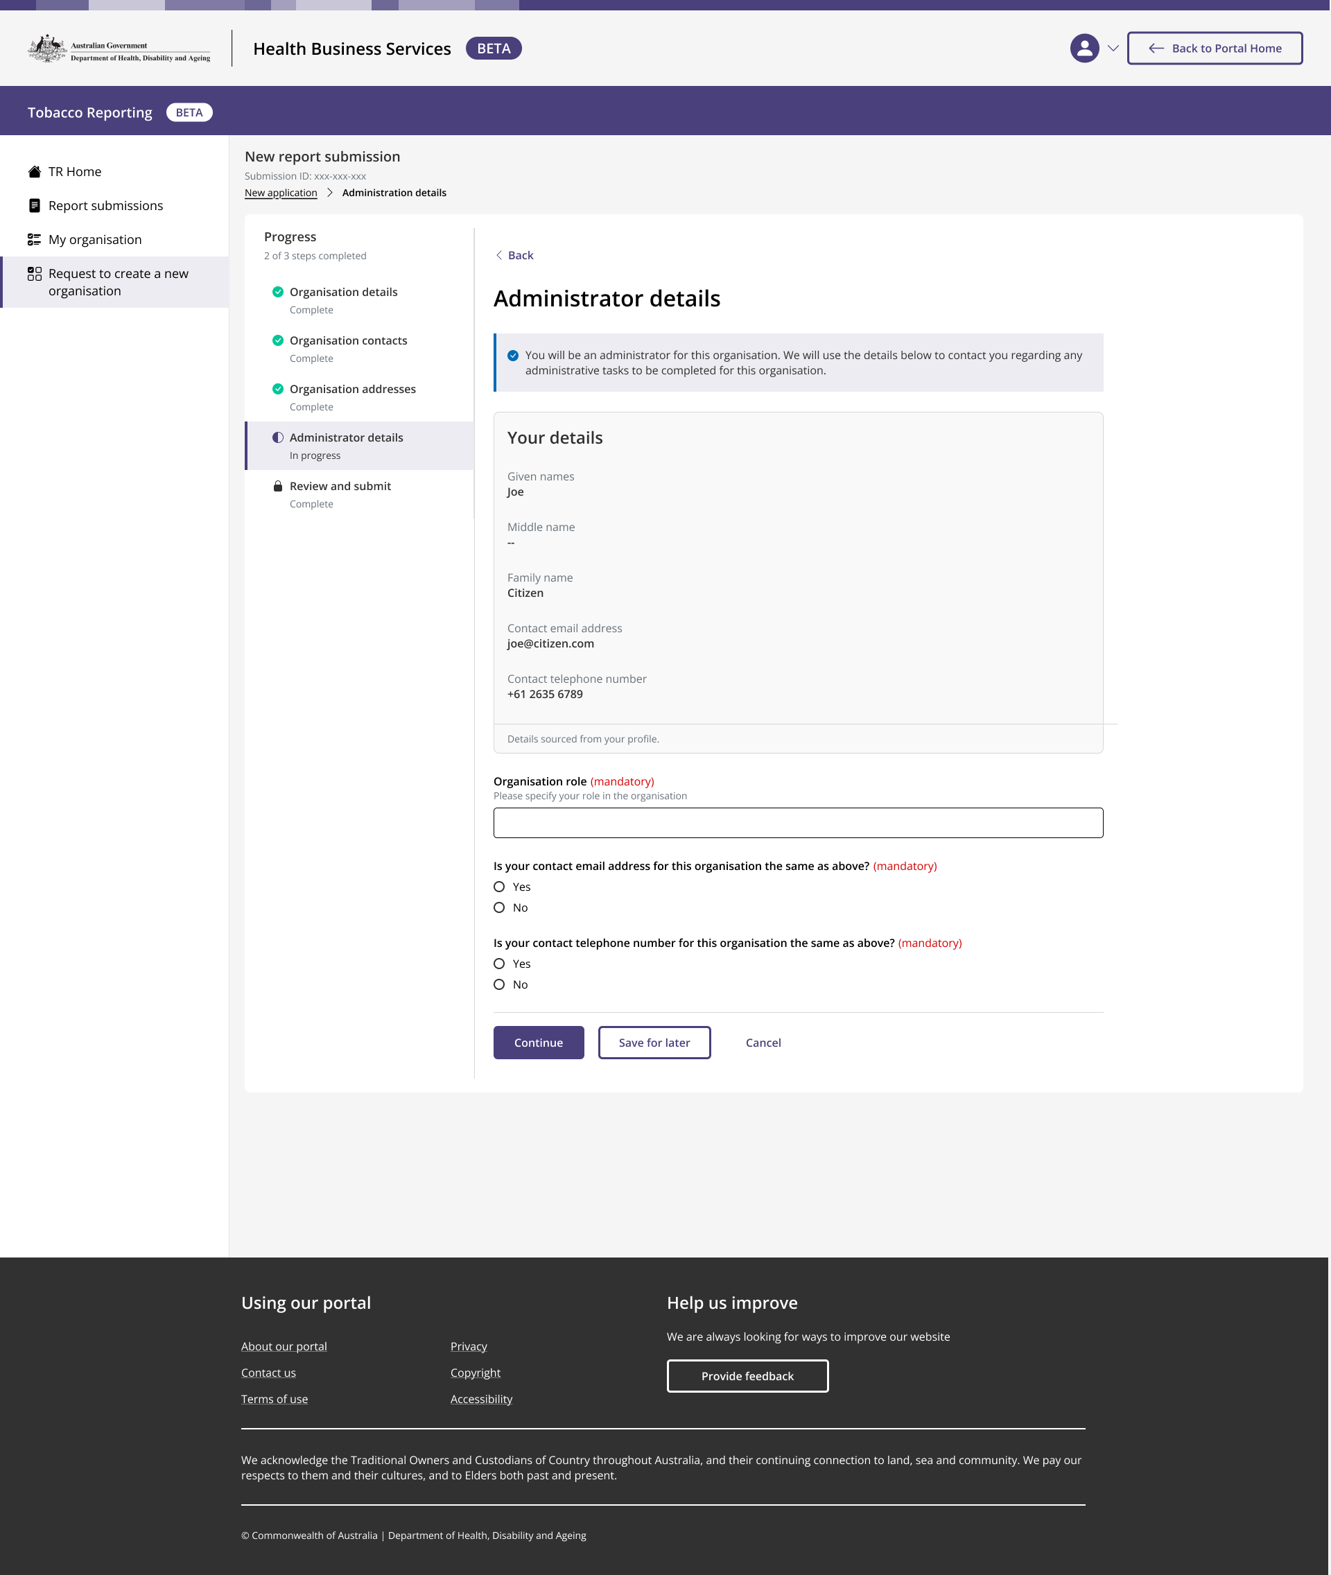Click the joe@citizen.com email value

pos(550,644)
